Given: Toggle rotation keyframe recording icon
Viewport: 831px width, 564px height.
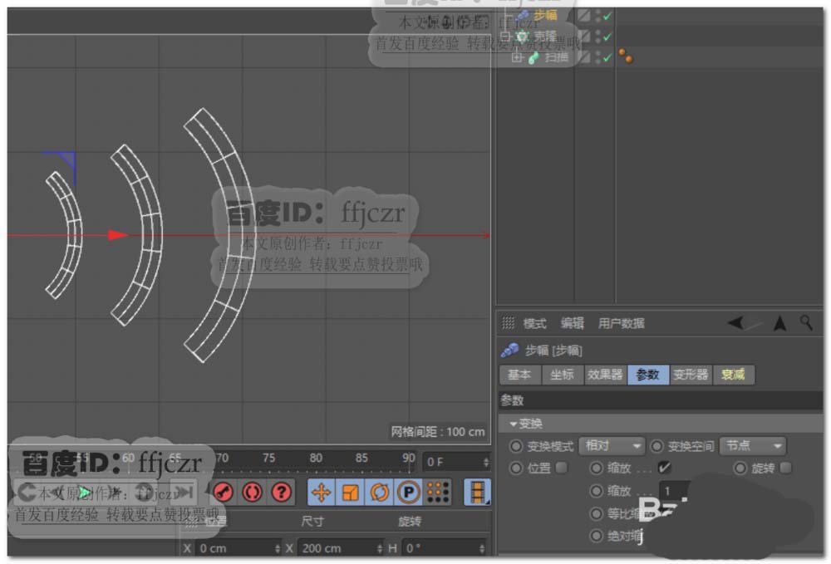Looking at the screenshot, I should pos(380,493).
